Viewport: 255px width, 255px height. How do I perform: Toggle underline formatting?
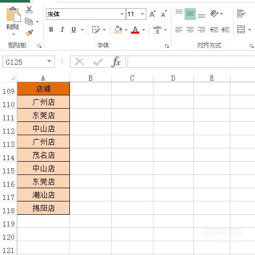coord(73,30)
